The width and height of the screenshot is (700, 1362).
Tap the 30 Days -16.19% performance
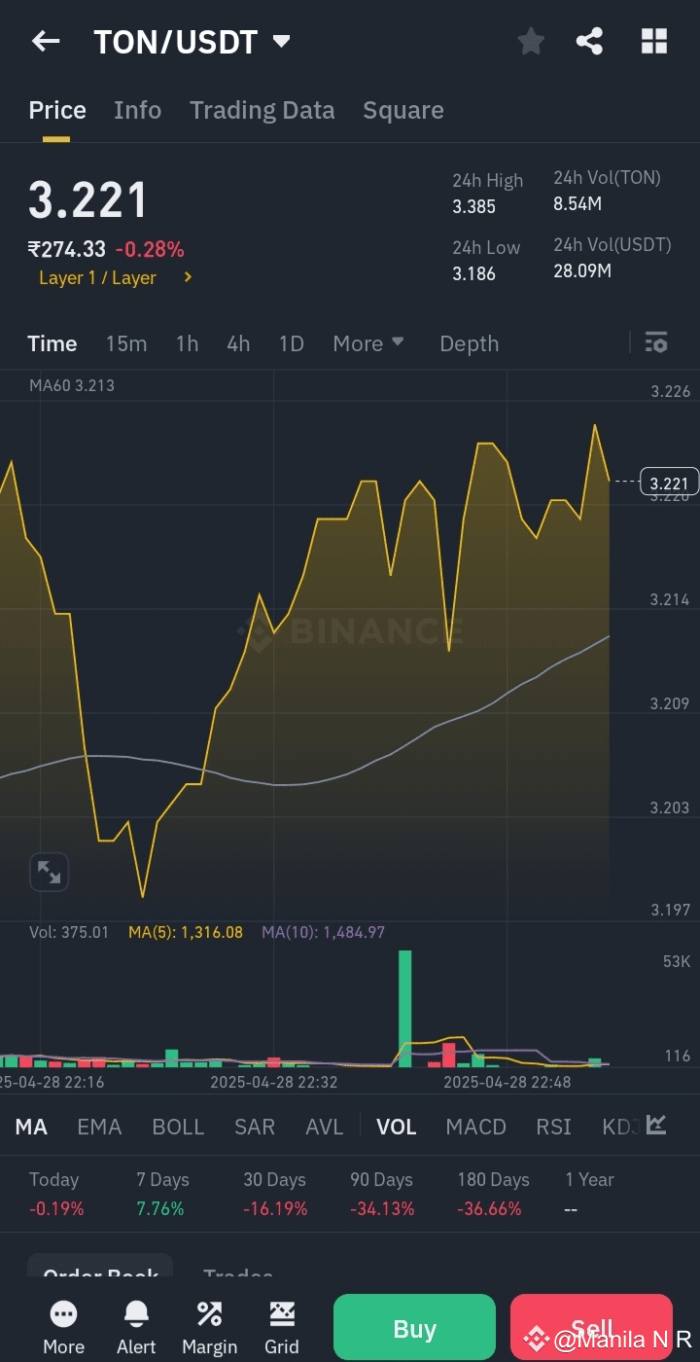pyautogui.click(x=275, y=1194)
